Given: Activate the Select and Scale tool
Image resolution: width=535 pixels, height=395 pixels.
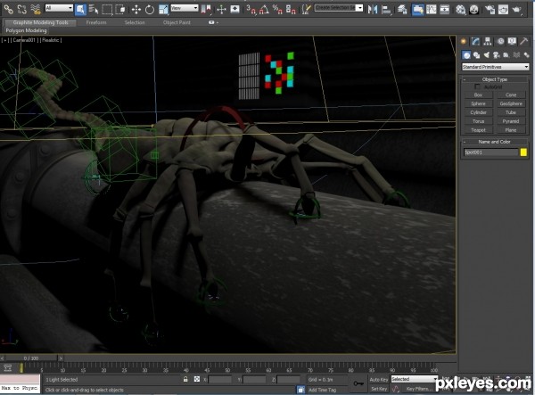Looking at the screenshot, I should (163, 9).
